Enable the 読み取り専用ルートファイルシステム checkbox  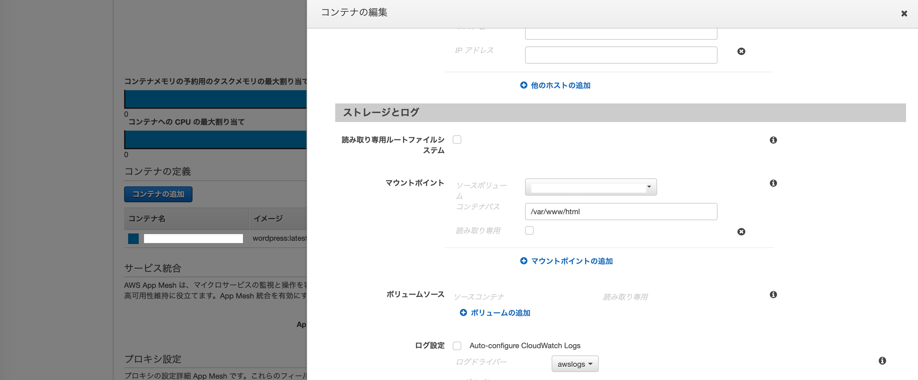[x=457, y=140]
